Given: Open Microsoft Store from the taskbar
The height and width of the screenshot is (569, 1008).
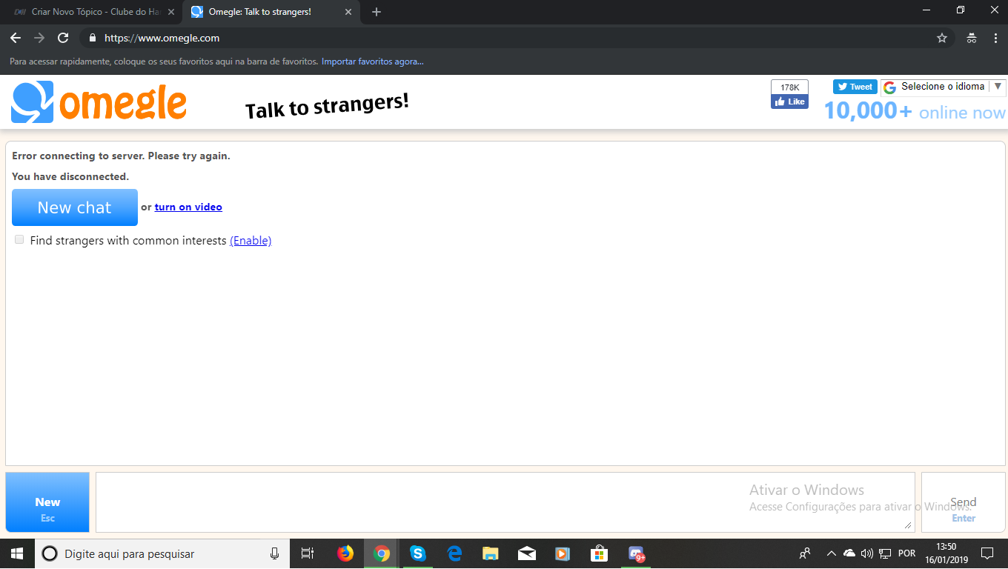Looking at the screenshot, I should (599, 553).
